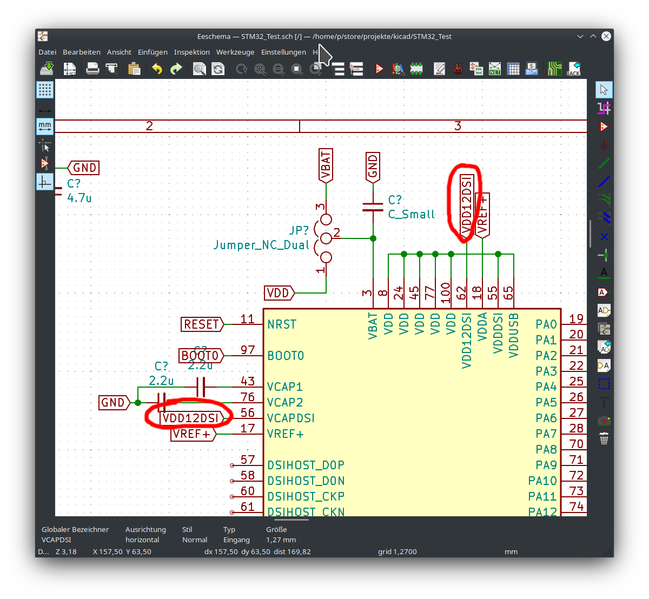The height and width of the screenshot is (599, 649).
Task: Select the delete trash tool
Action: tap(604, 439)
